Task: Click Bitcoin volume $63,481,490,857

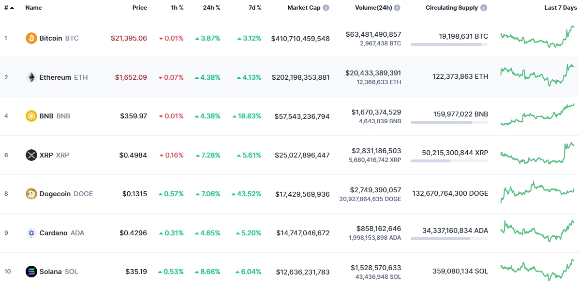Action: [x=374, y=34]
